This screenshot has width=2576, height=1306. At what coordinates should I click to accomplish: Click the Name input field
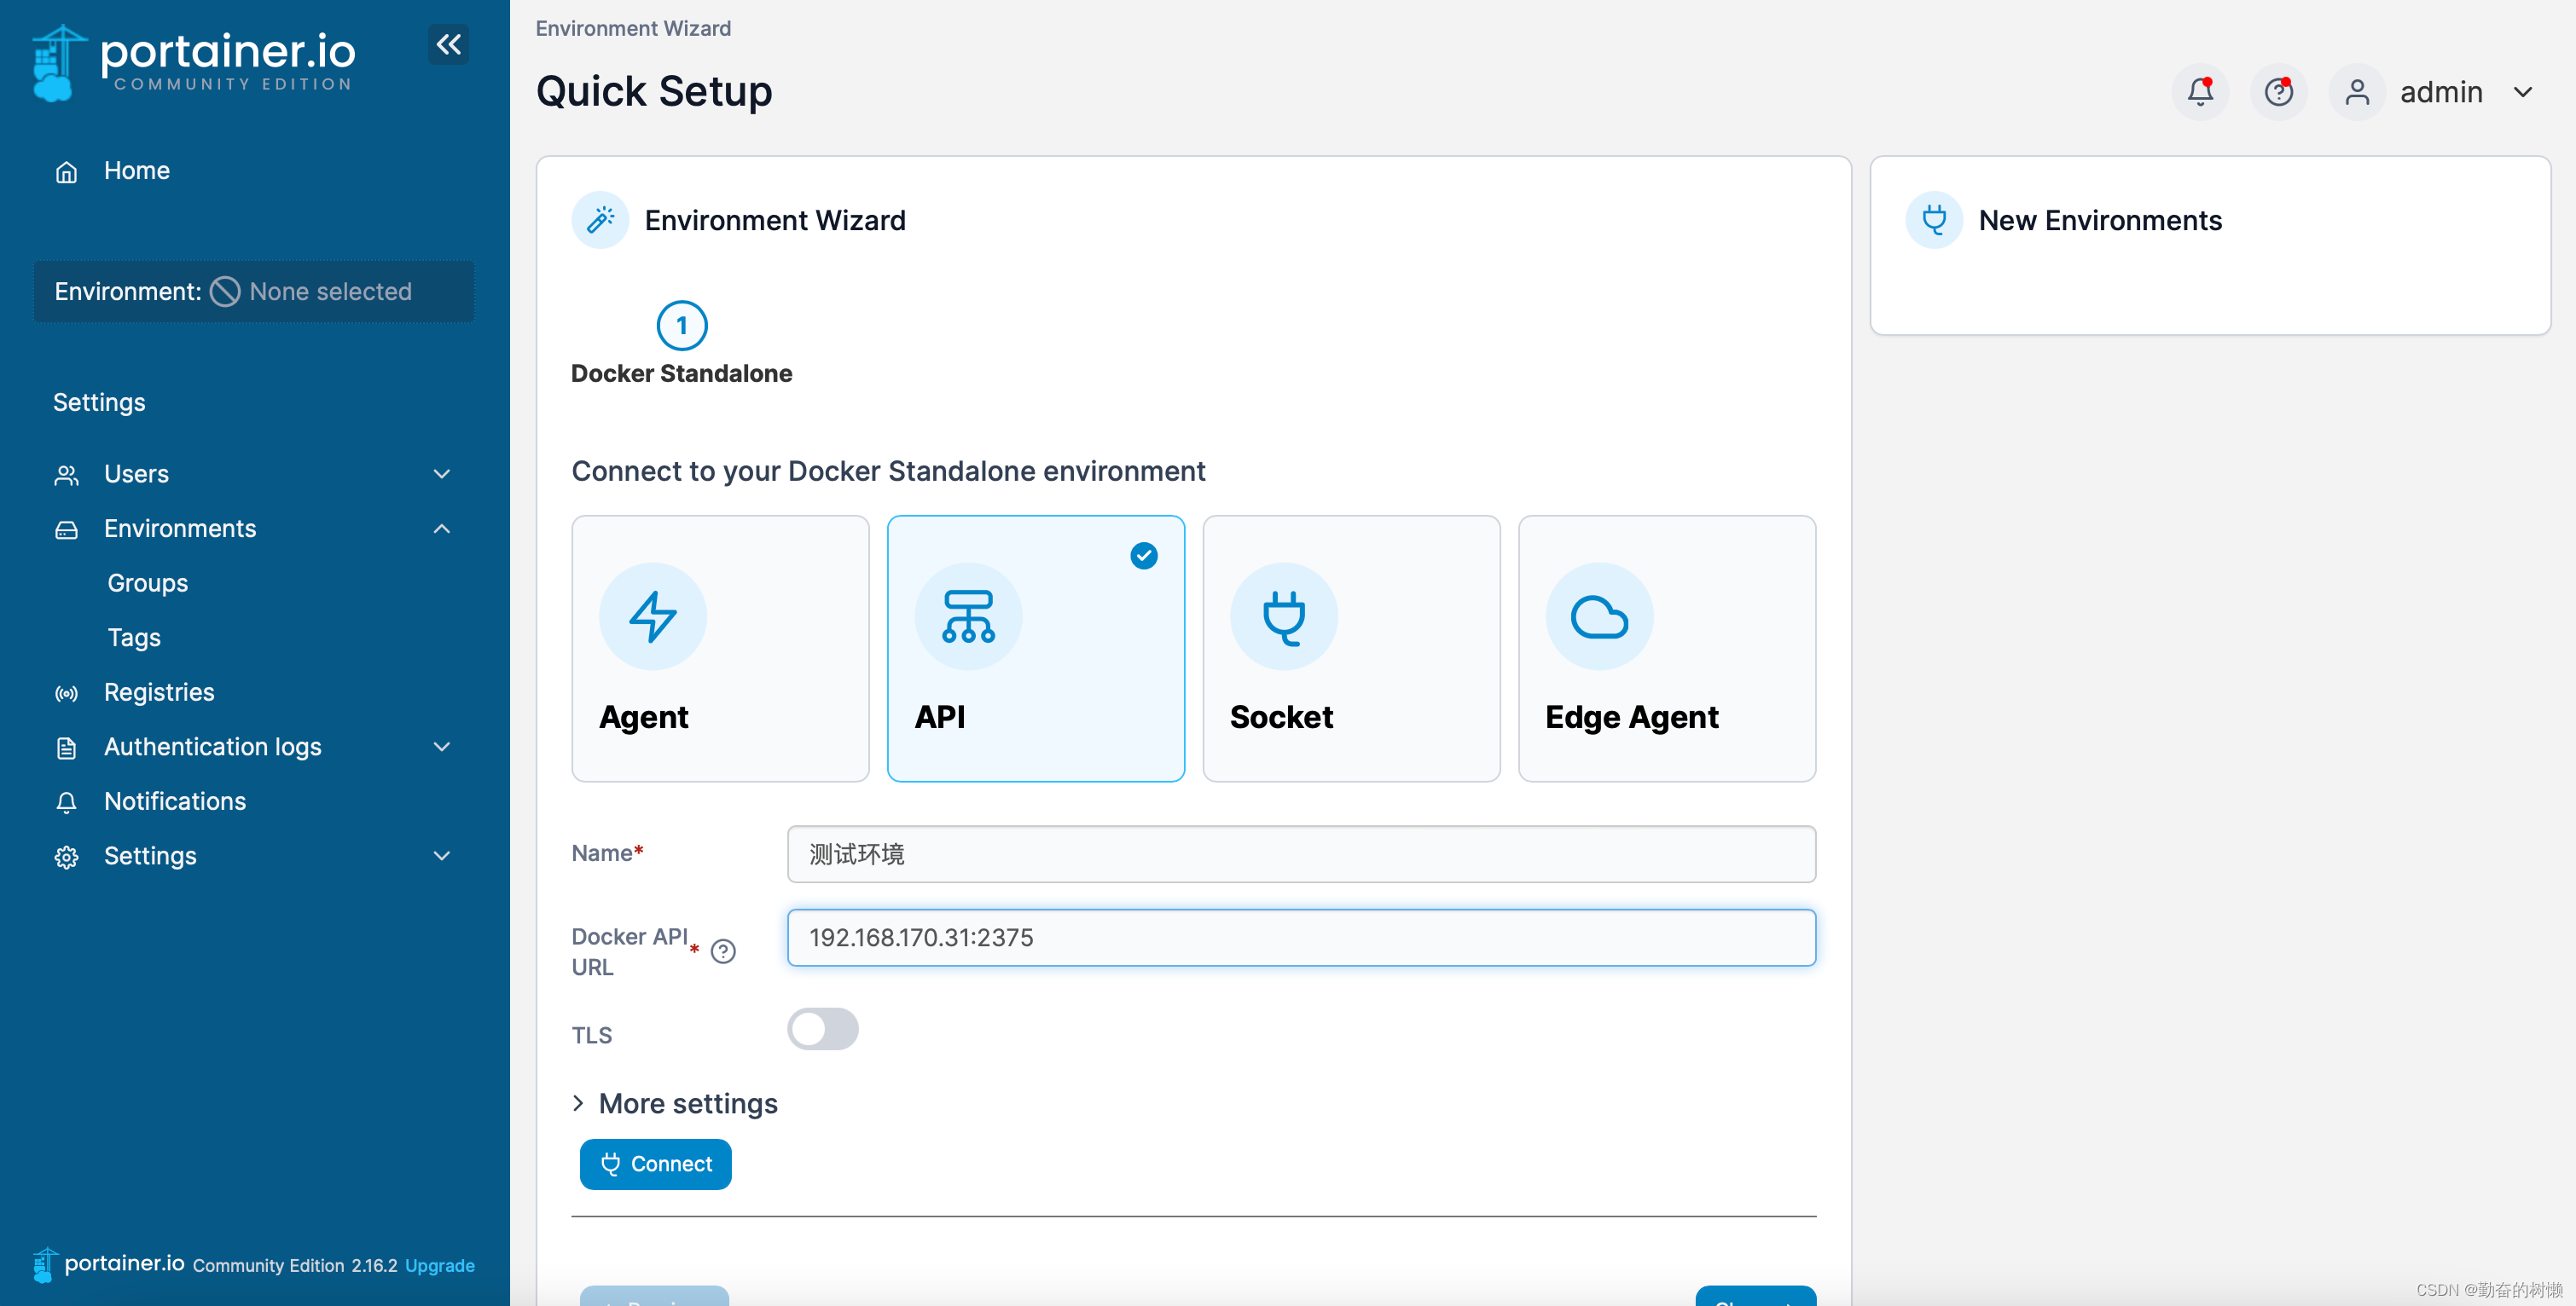point(1298,854)
